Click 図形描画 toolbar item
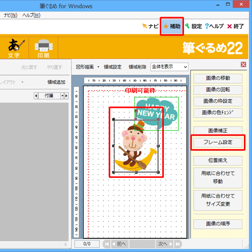Image resolution: width=252 pixels, height=252 pixels. pos(85,67)
